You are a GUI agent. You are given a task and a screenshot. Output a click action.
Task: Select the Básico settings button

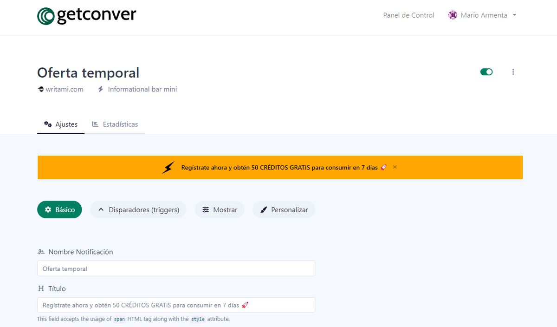pos(59,209)
